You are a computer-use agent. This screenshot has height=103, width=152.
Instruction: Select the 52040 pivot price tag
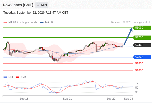[x=142, y=57]
